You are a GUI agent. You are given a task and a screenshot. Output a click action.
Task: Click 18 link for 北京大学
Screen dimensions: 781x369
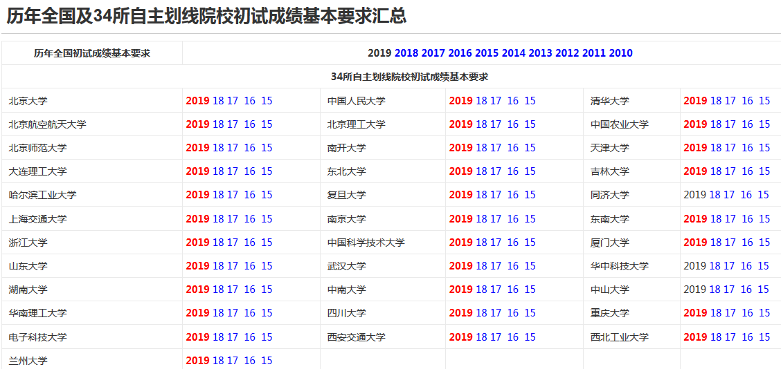pyautogui.click(x=218, y=101)
